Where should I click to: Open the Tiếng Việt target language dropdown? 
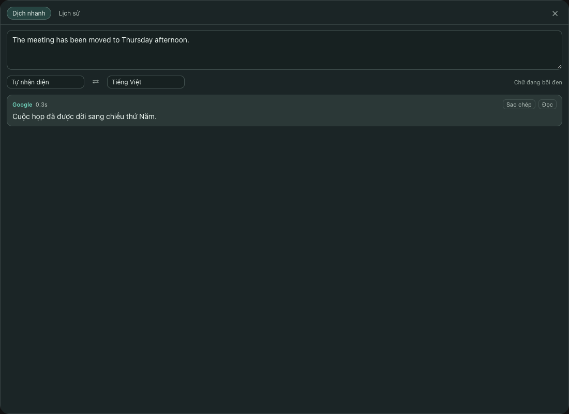point(145,82)
